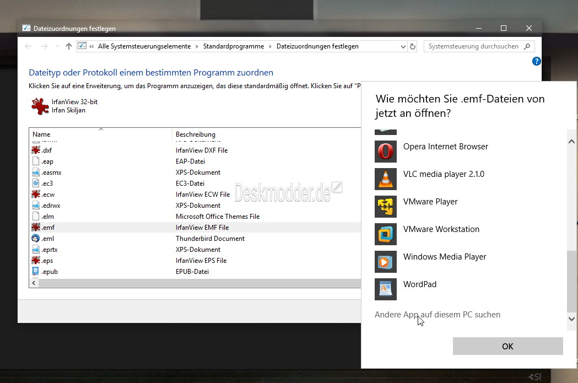Select the EAP-Datei description
578x383 pixels.
coord(190,161)
